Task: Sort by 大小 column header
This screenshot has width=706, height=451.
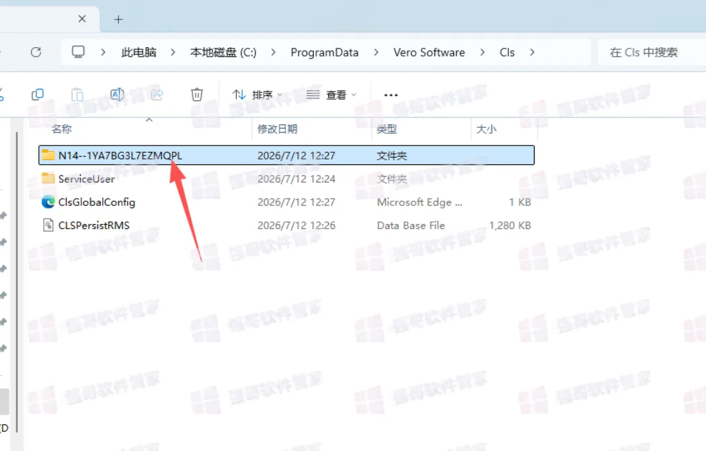Action: click(x=486, y=129)
